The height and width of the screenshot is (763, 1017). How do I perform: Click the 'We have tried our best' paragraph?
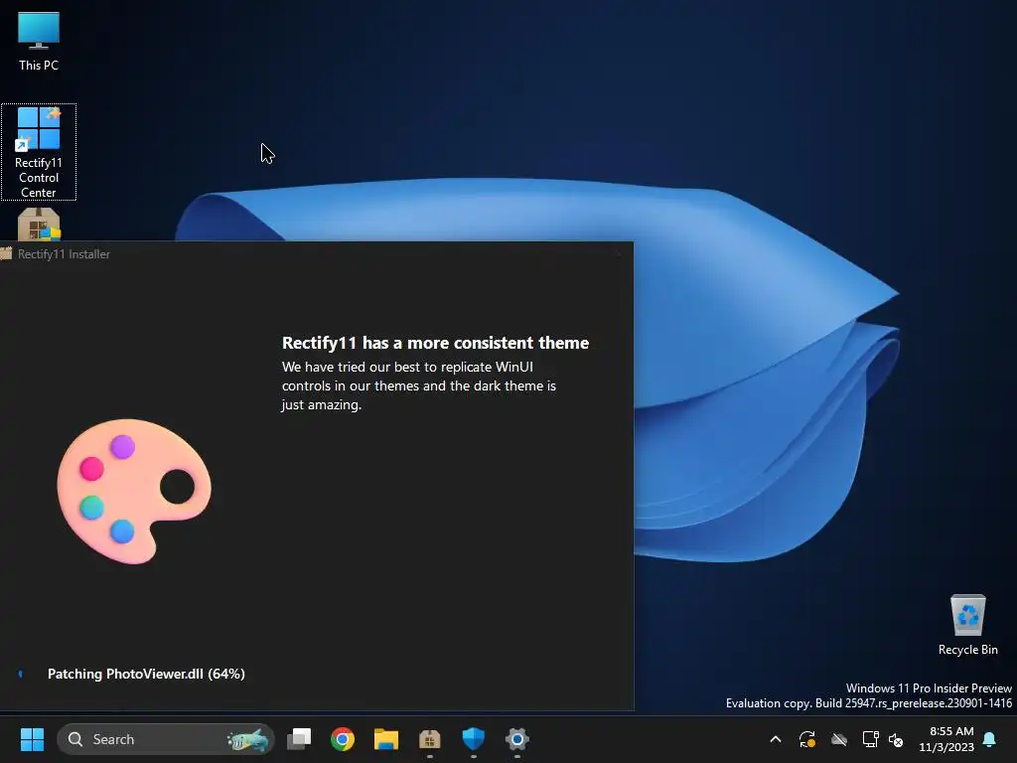coord(419,385)
